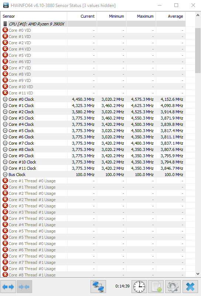This screenshot has height=296, width=201.
Task: Start logging with the sheet plus icon
Action: (x=156, y=287)
